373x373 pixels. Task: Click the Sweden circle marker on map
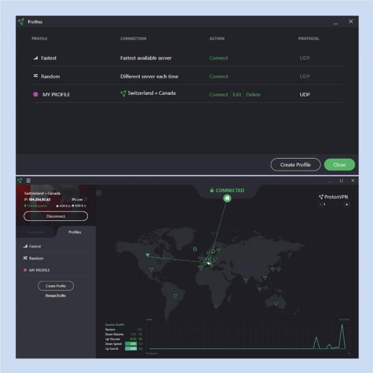[x=213, y=251]
